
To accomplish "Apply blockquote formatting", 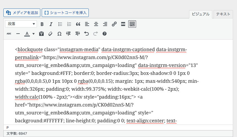I will click(78, 24).
